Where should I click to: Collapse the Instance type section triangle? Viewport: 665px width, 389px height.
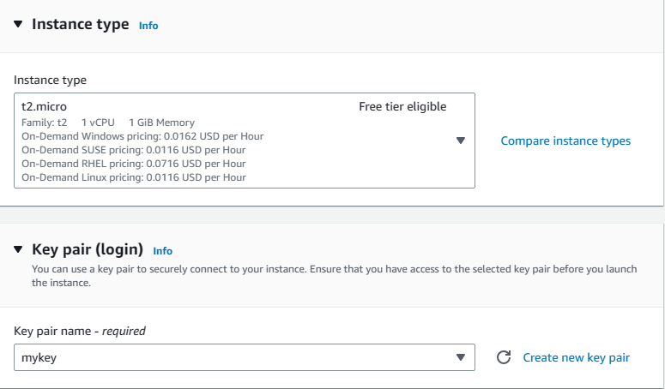19,25
